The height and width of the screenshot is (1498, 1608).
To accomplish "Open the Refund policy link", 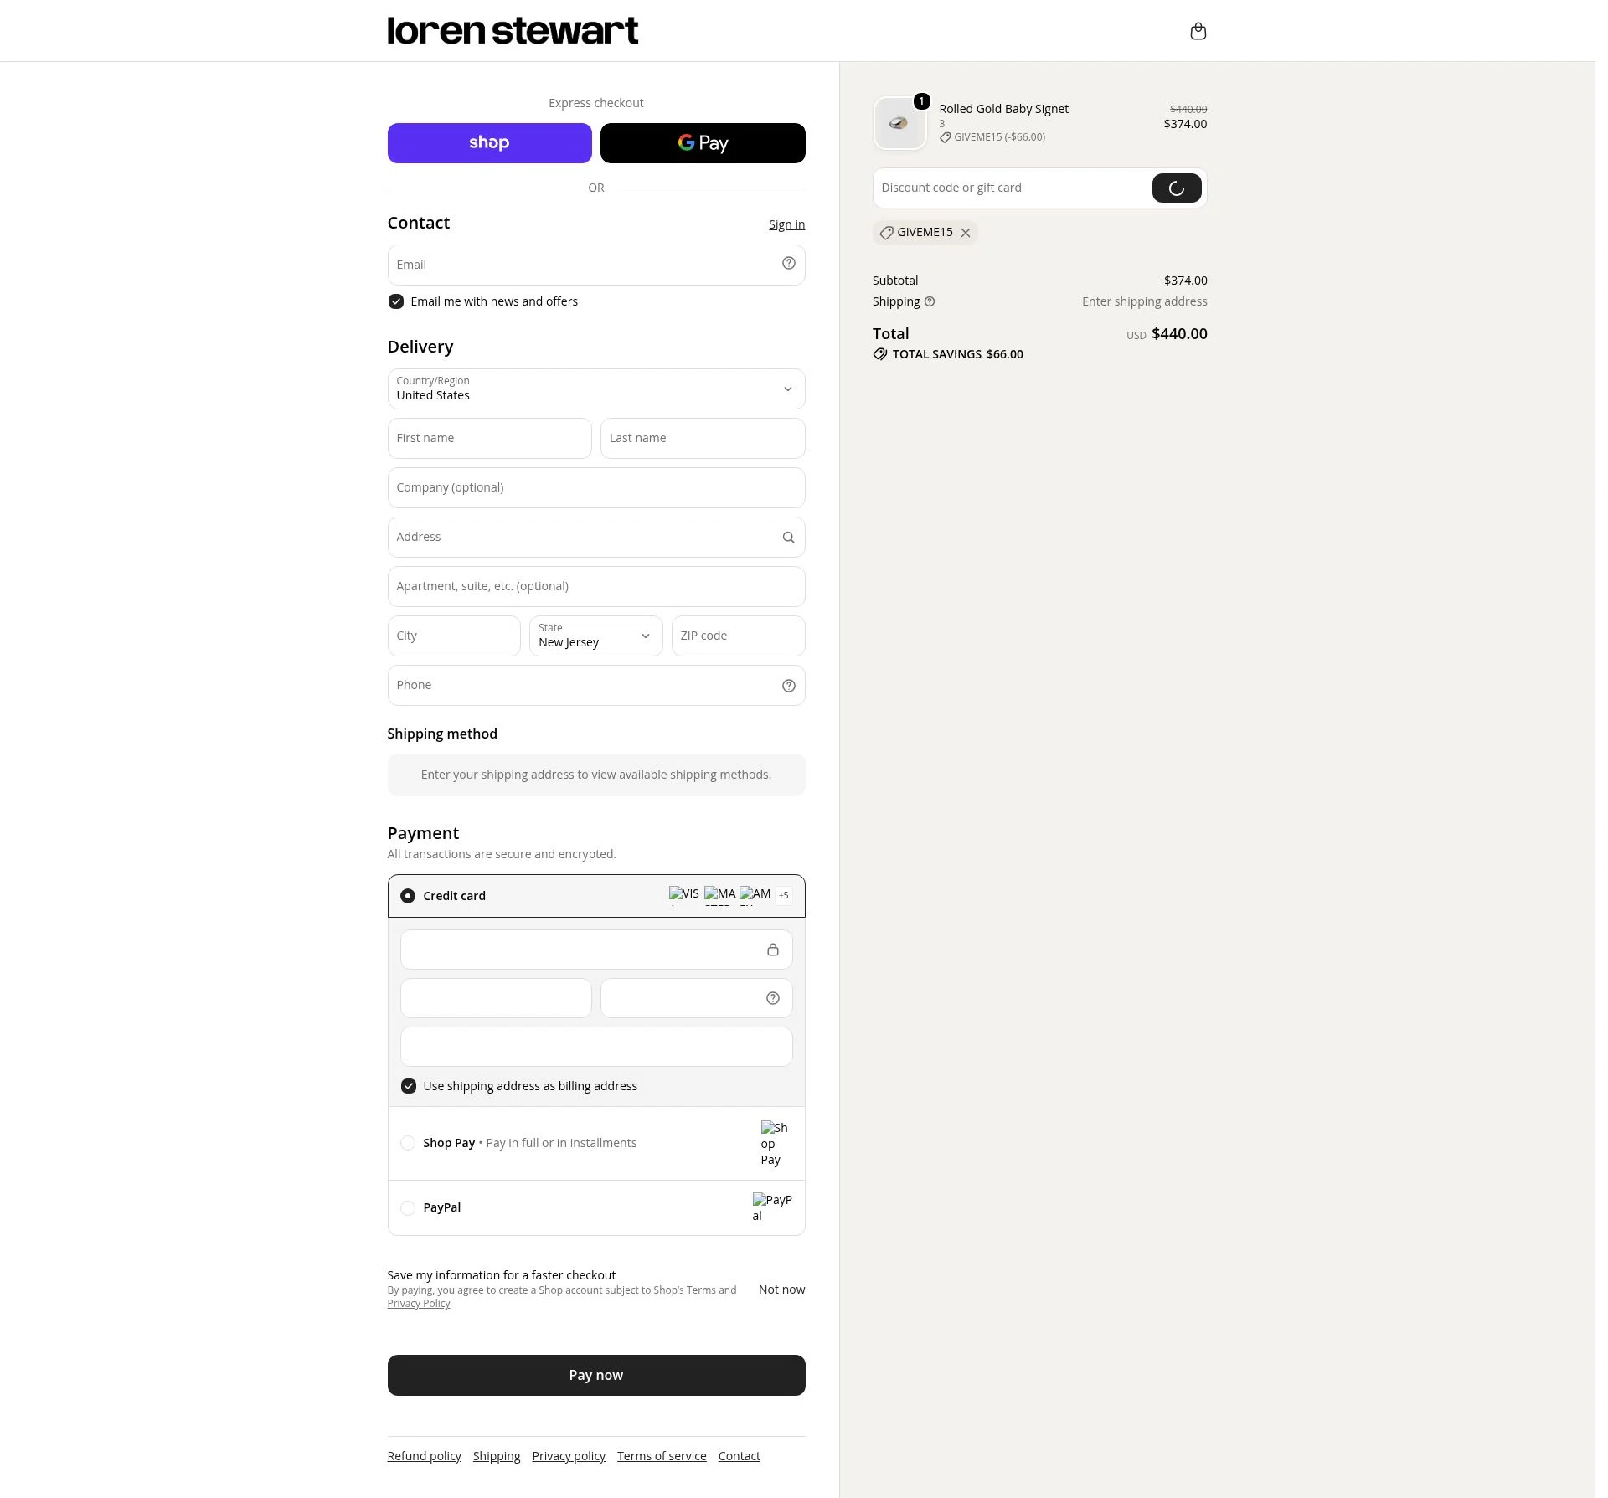I will pyautogui.click(x=424, y=1456).
